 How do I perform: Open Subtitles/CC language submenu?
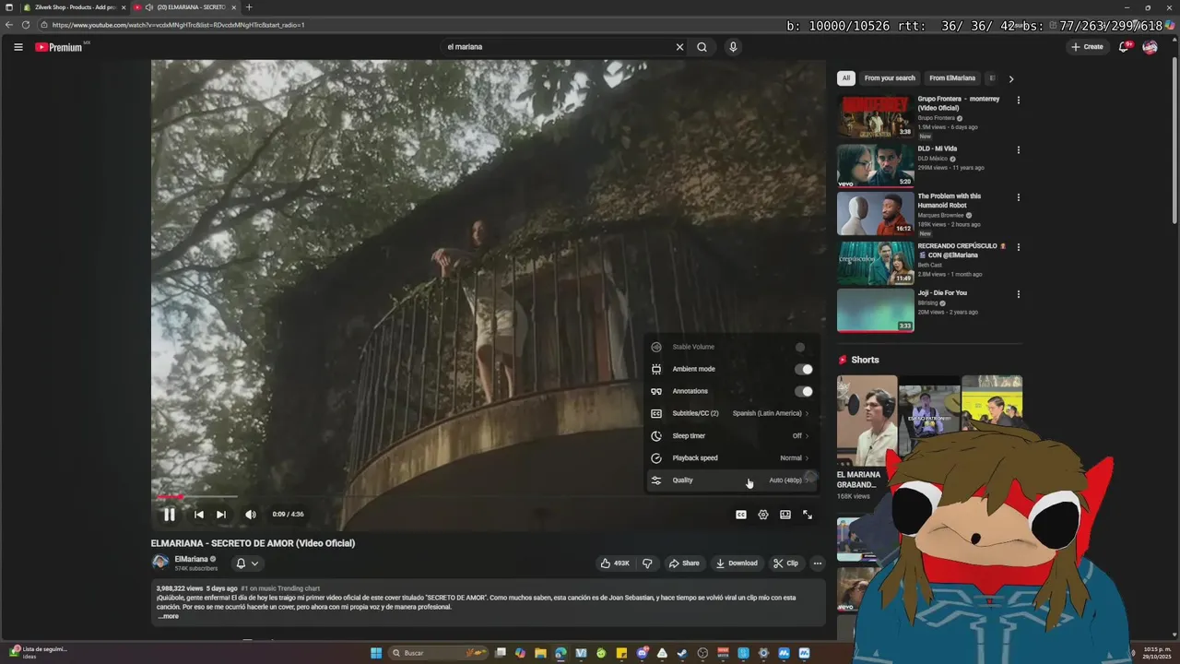point(731,413)
